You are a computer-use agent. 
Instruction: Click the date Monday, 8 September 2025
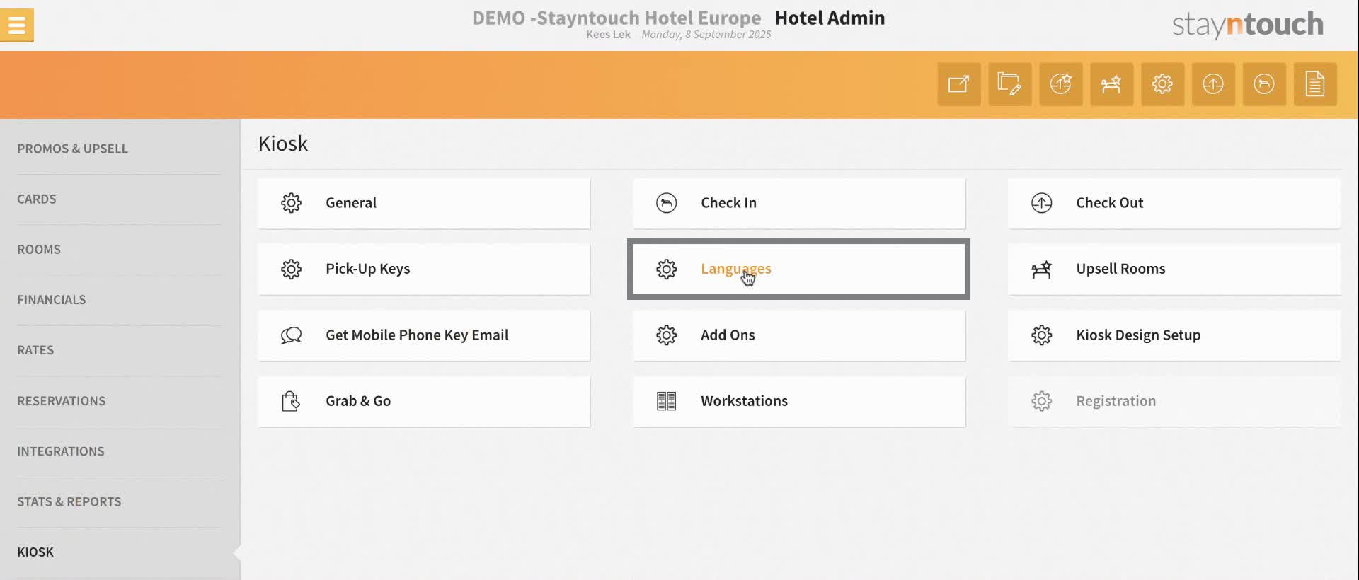(x=706, y=35)
